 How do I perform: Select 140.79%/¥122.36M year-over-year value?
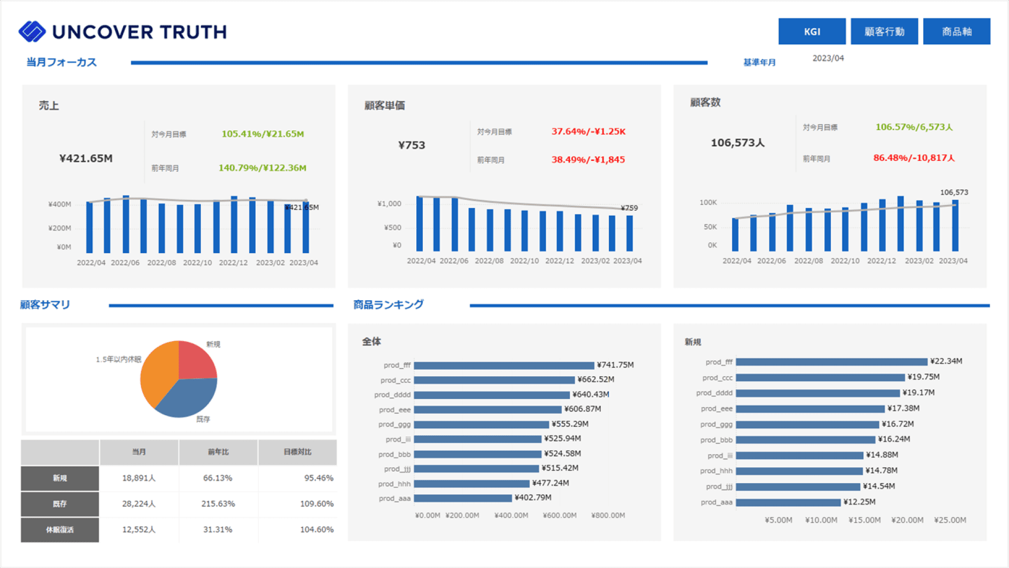point(262,167)
